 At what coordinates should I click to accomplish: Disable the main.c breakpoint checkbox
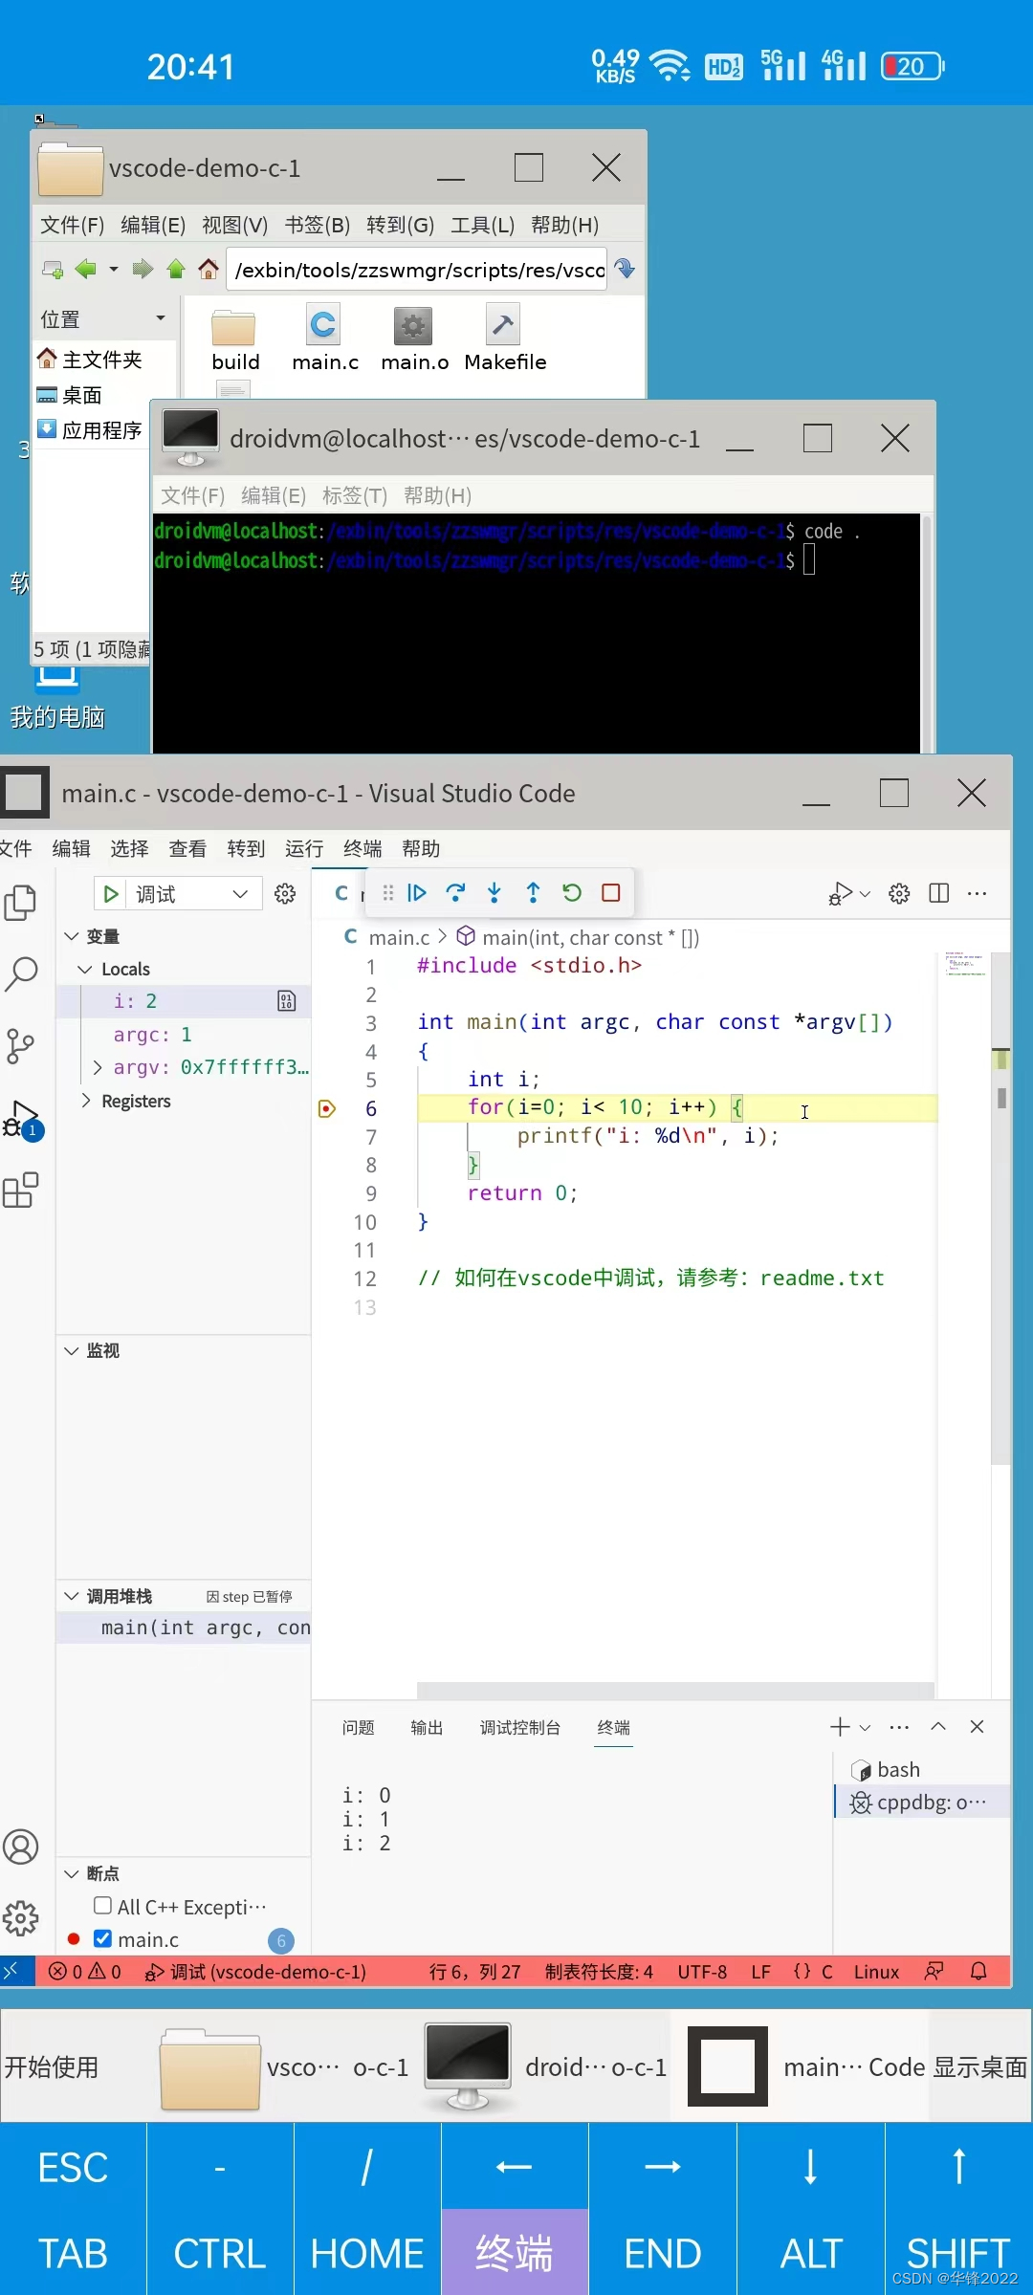click(102, 1938)
